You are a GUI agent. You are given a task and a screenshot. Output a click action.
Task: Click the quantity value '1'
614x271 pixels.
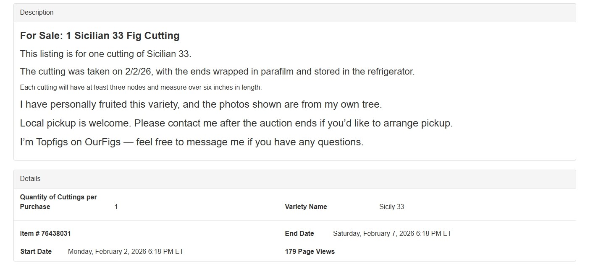[116, 207]
